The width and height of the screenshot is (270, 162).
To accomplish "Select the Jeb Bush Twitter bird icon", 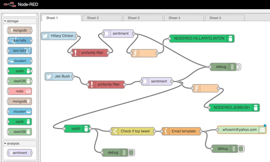I will (x=49, y=76).
